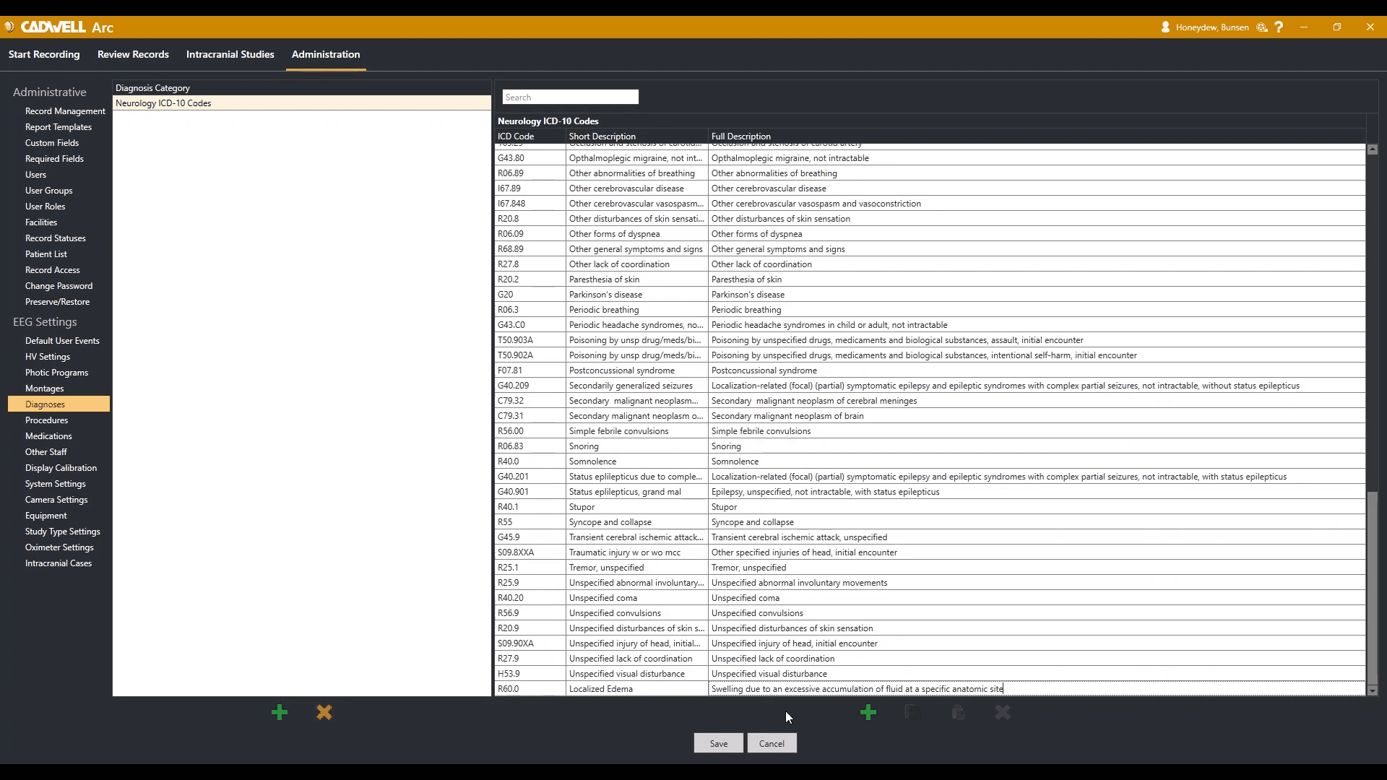The width and height of the screenshot is (1387, 780).
Task: Click the gray delete diagnosis X icon
Action: (1003, 713)
